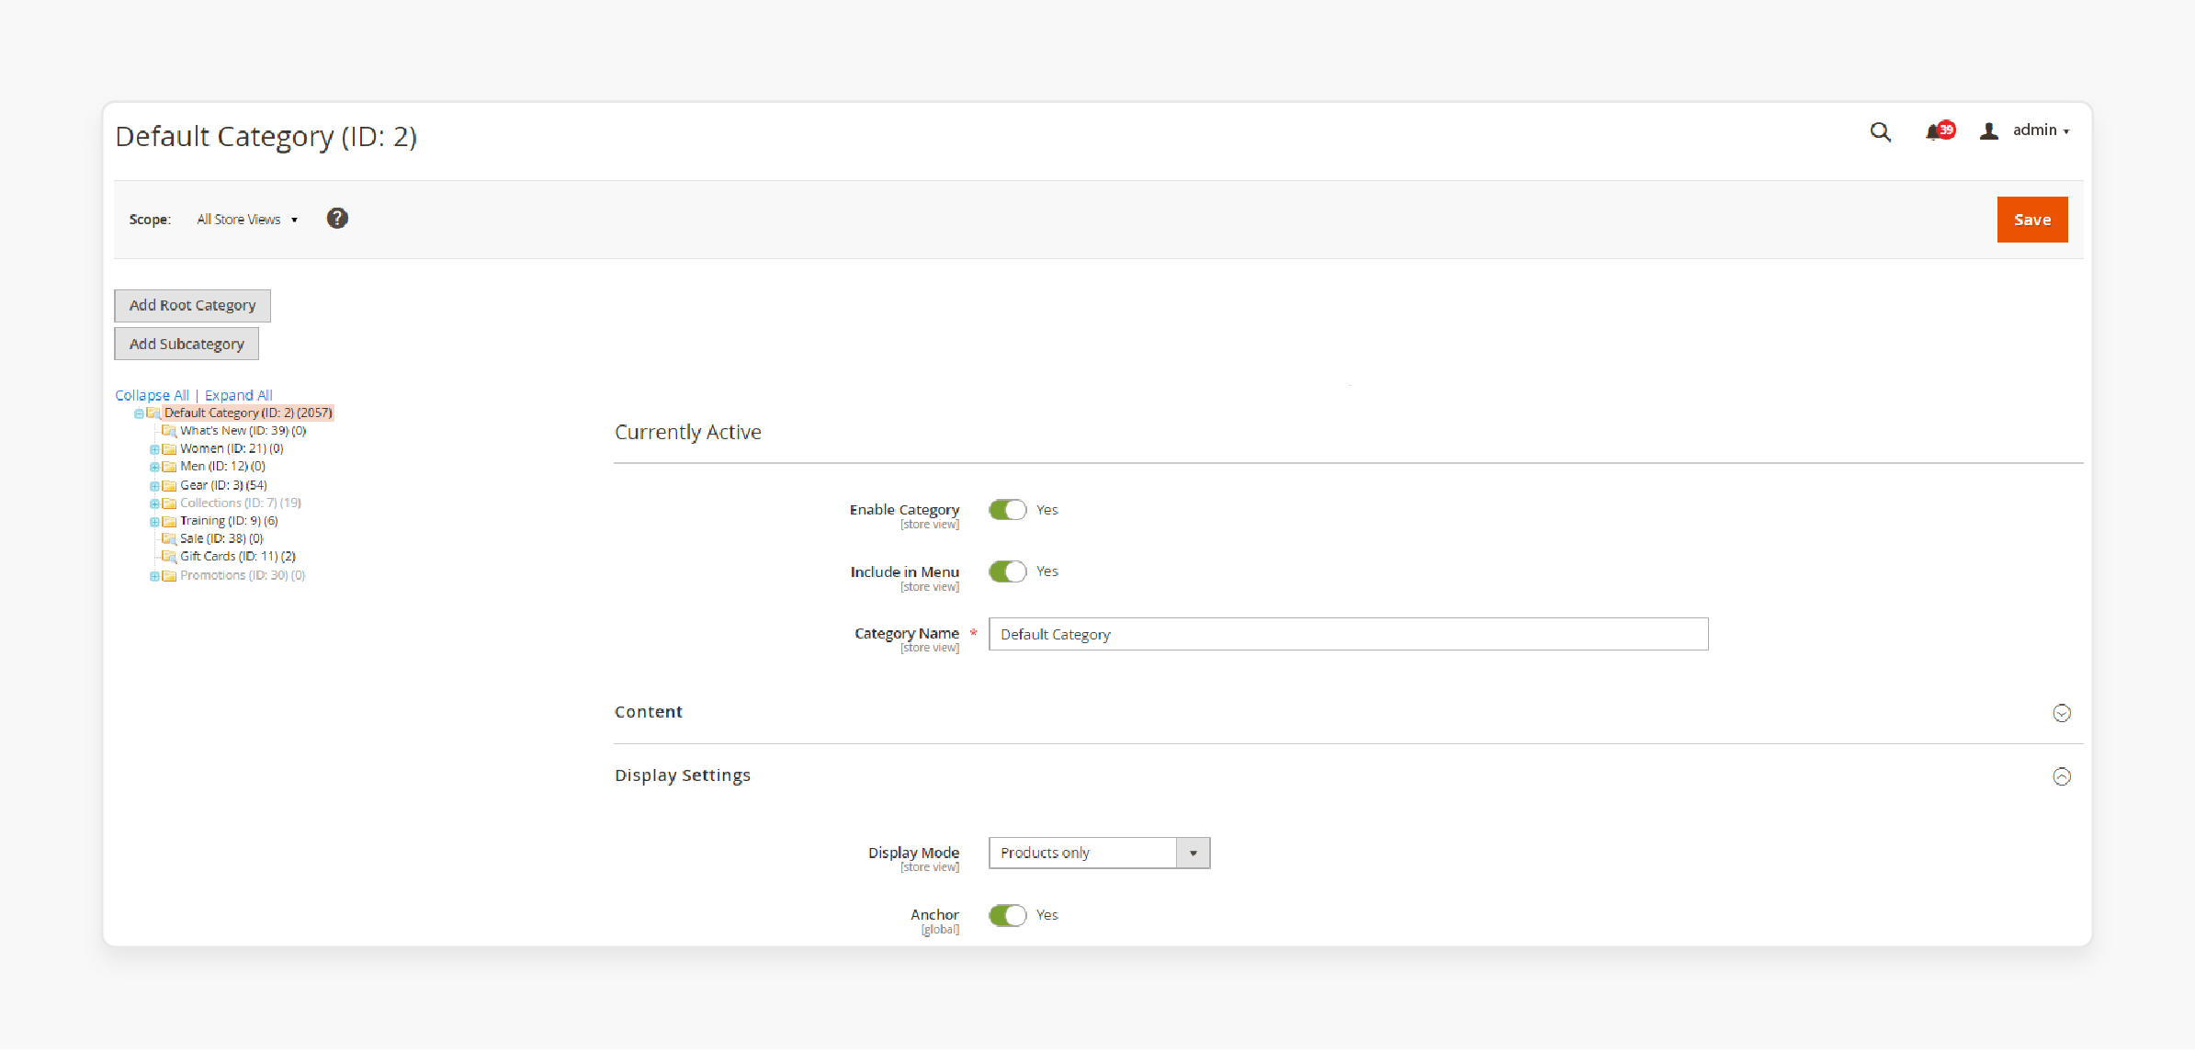The image size is (2195, 1052).
Task: Select Women (ID: 21) category
Action: coord(232,449)
